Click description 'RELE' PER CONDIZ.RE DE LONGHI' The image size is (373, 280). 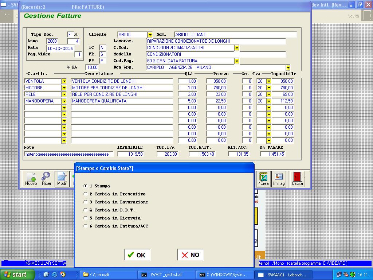[122, 94]
